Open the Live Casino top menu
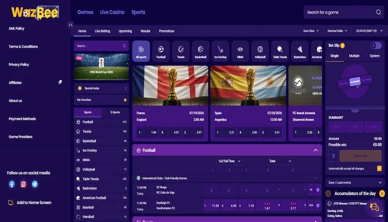 point(112,12)
